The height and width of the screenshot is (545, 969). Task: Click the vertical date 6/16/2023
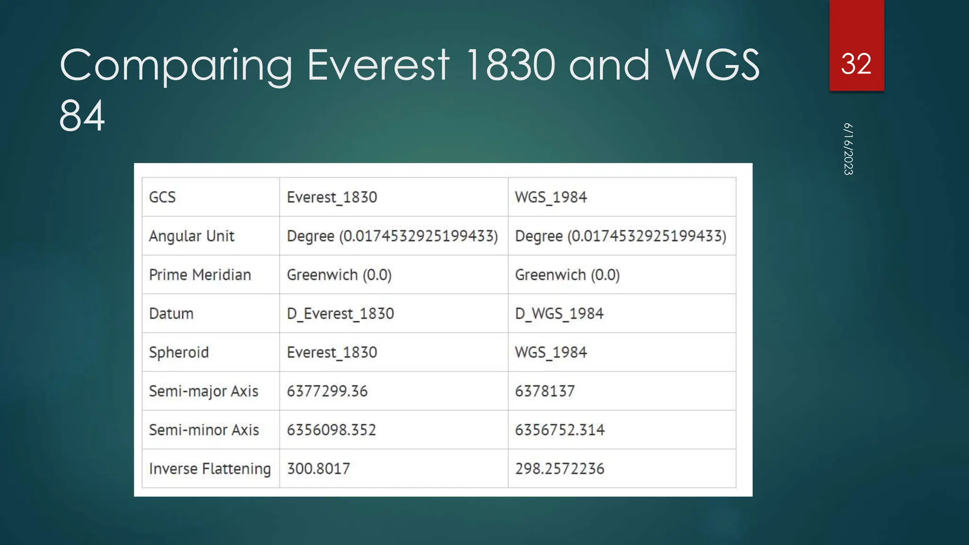(848, 149)
